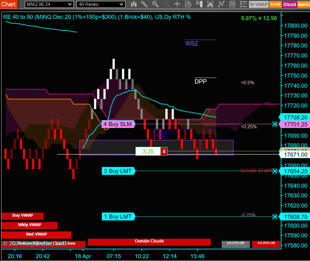This screenshot has width=310, height=261.
Task: Click the MS2 pivot label
Action: [160, 135]
